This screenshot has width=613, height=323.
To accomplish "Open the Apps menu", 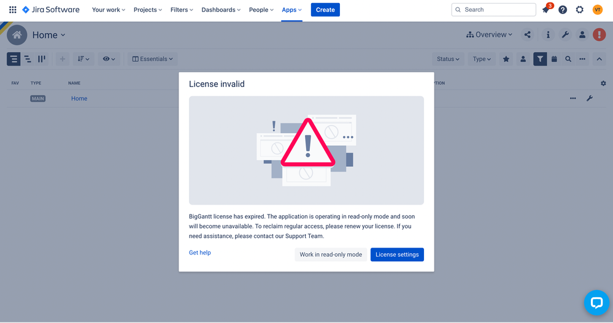I will (x=291, y=10).
